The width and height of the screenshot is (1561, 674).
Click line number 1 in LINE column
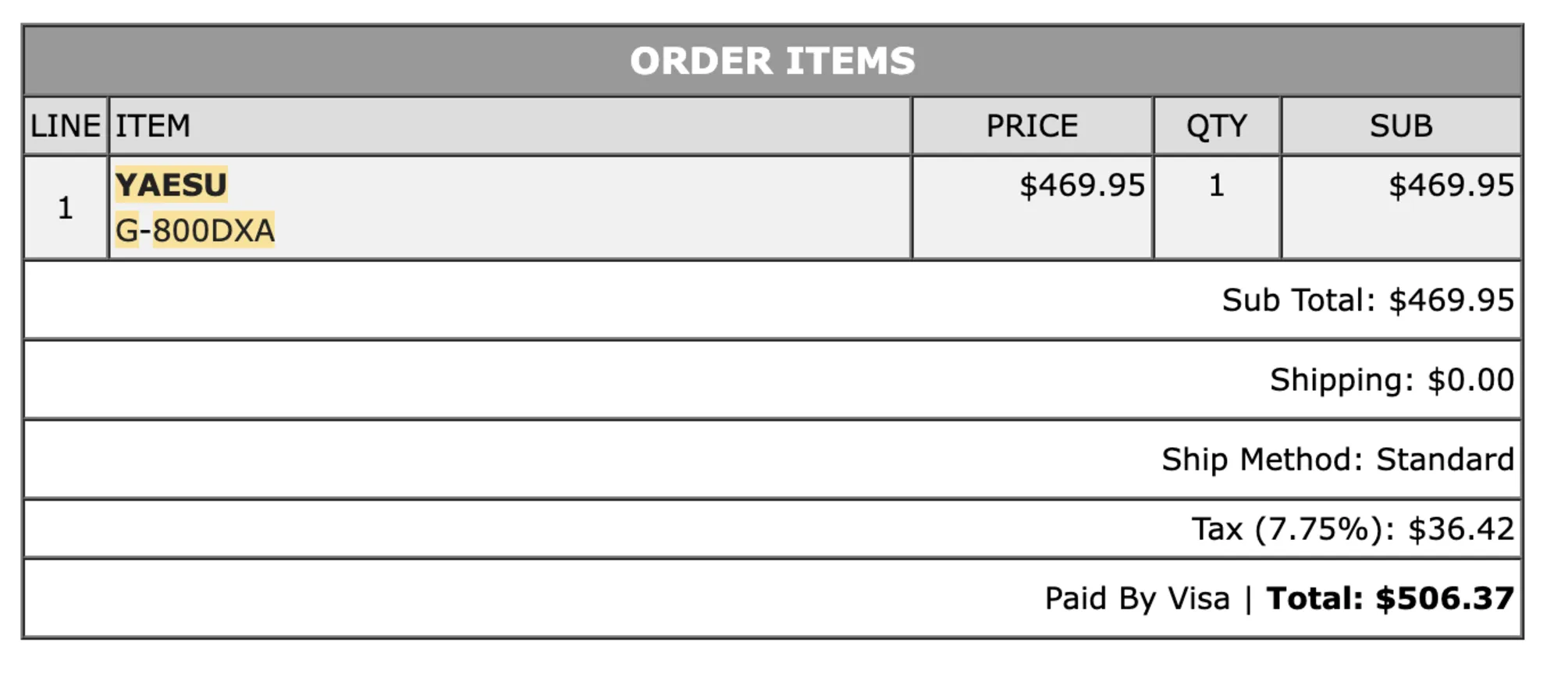pos(65,208)
